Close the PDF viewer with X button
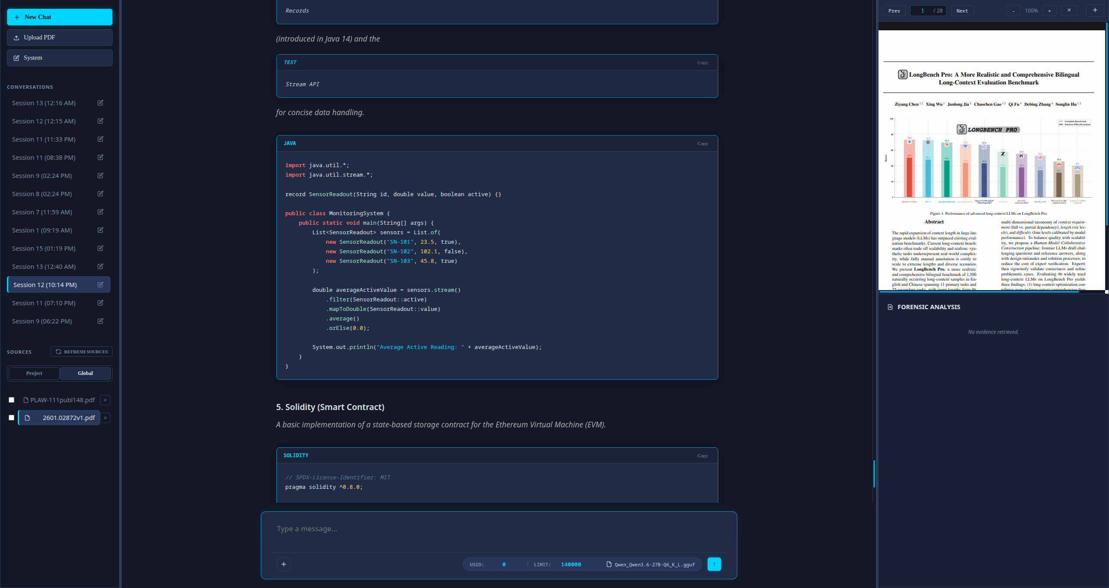Viewport: 1109px width, 588px height. coord(1069,10)
